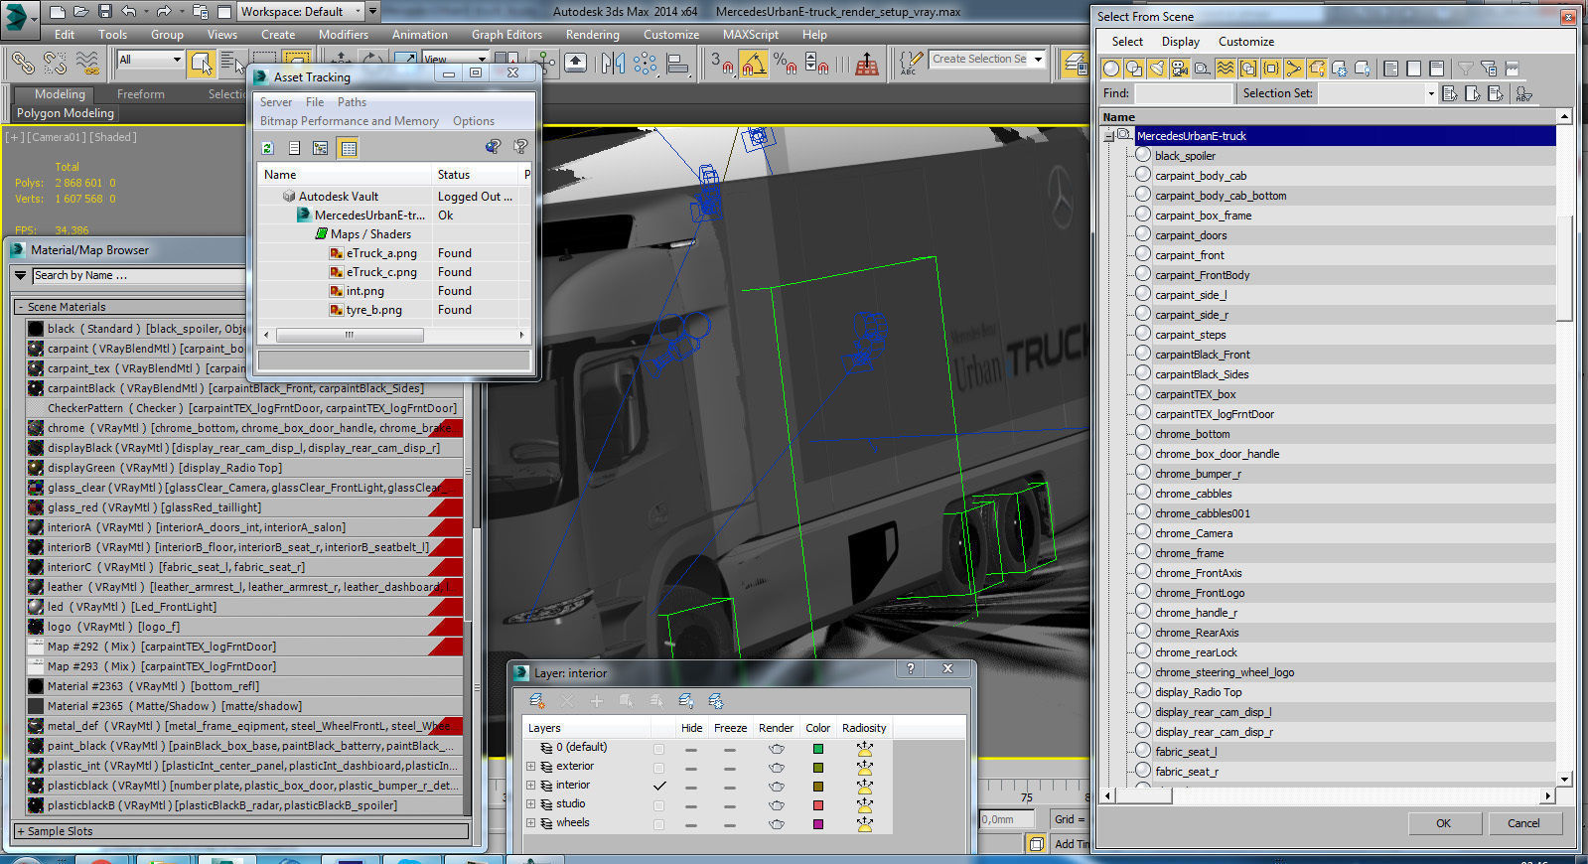Open the selection filter All dropdown
The width and height of the screenshot is (1588, 864).
click(x=151, y=60)
